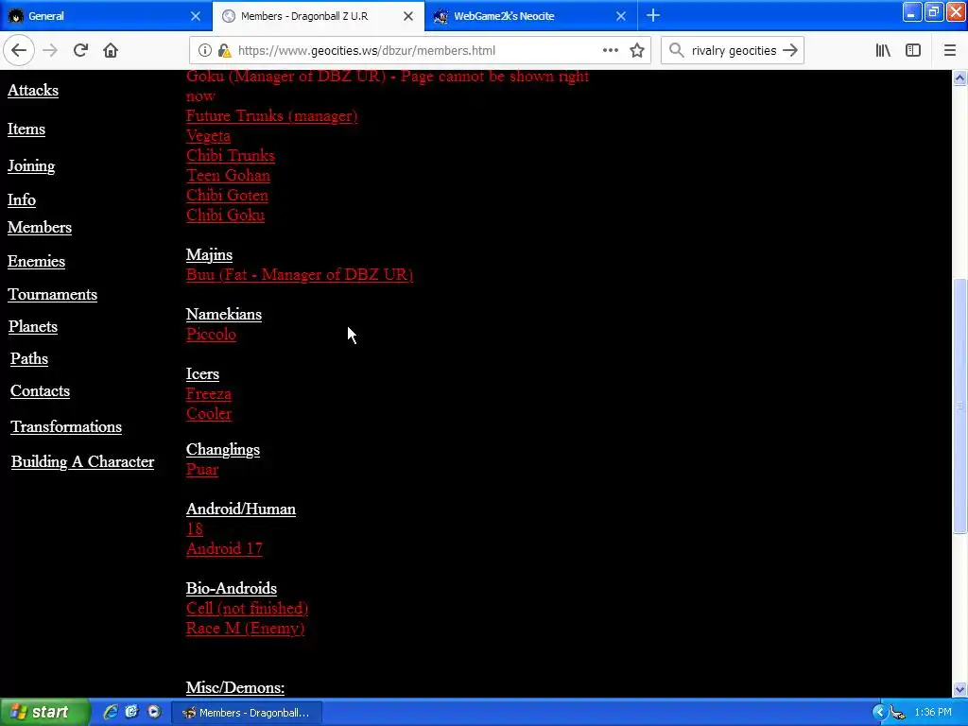The image size is (968, 726).
Task: Close the WebGame2k's Neocite tab
Action: pyautogui.click(x=621, y=16)
